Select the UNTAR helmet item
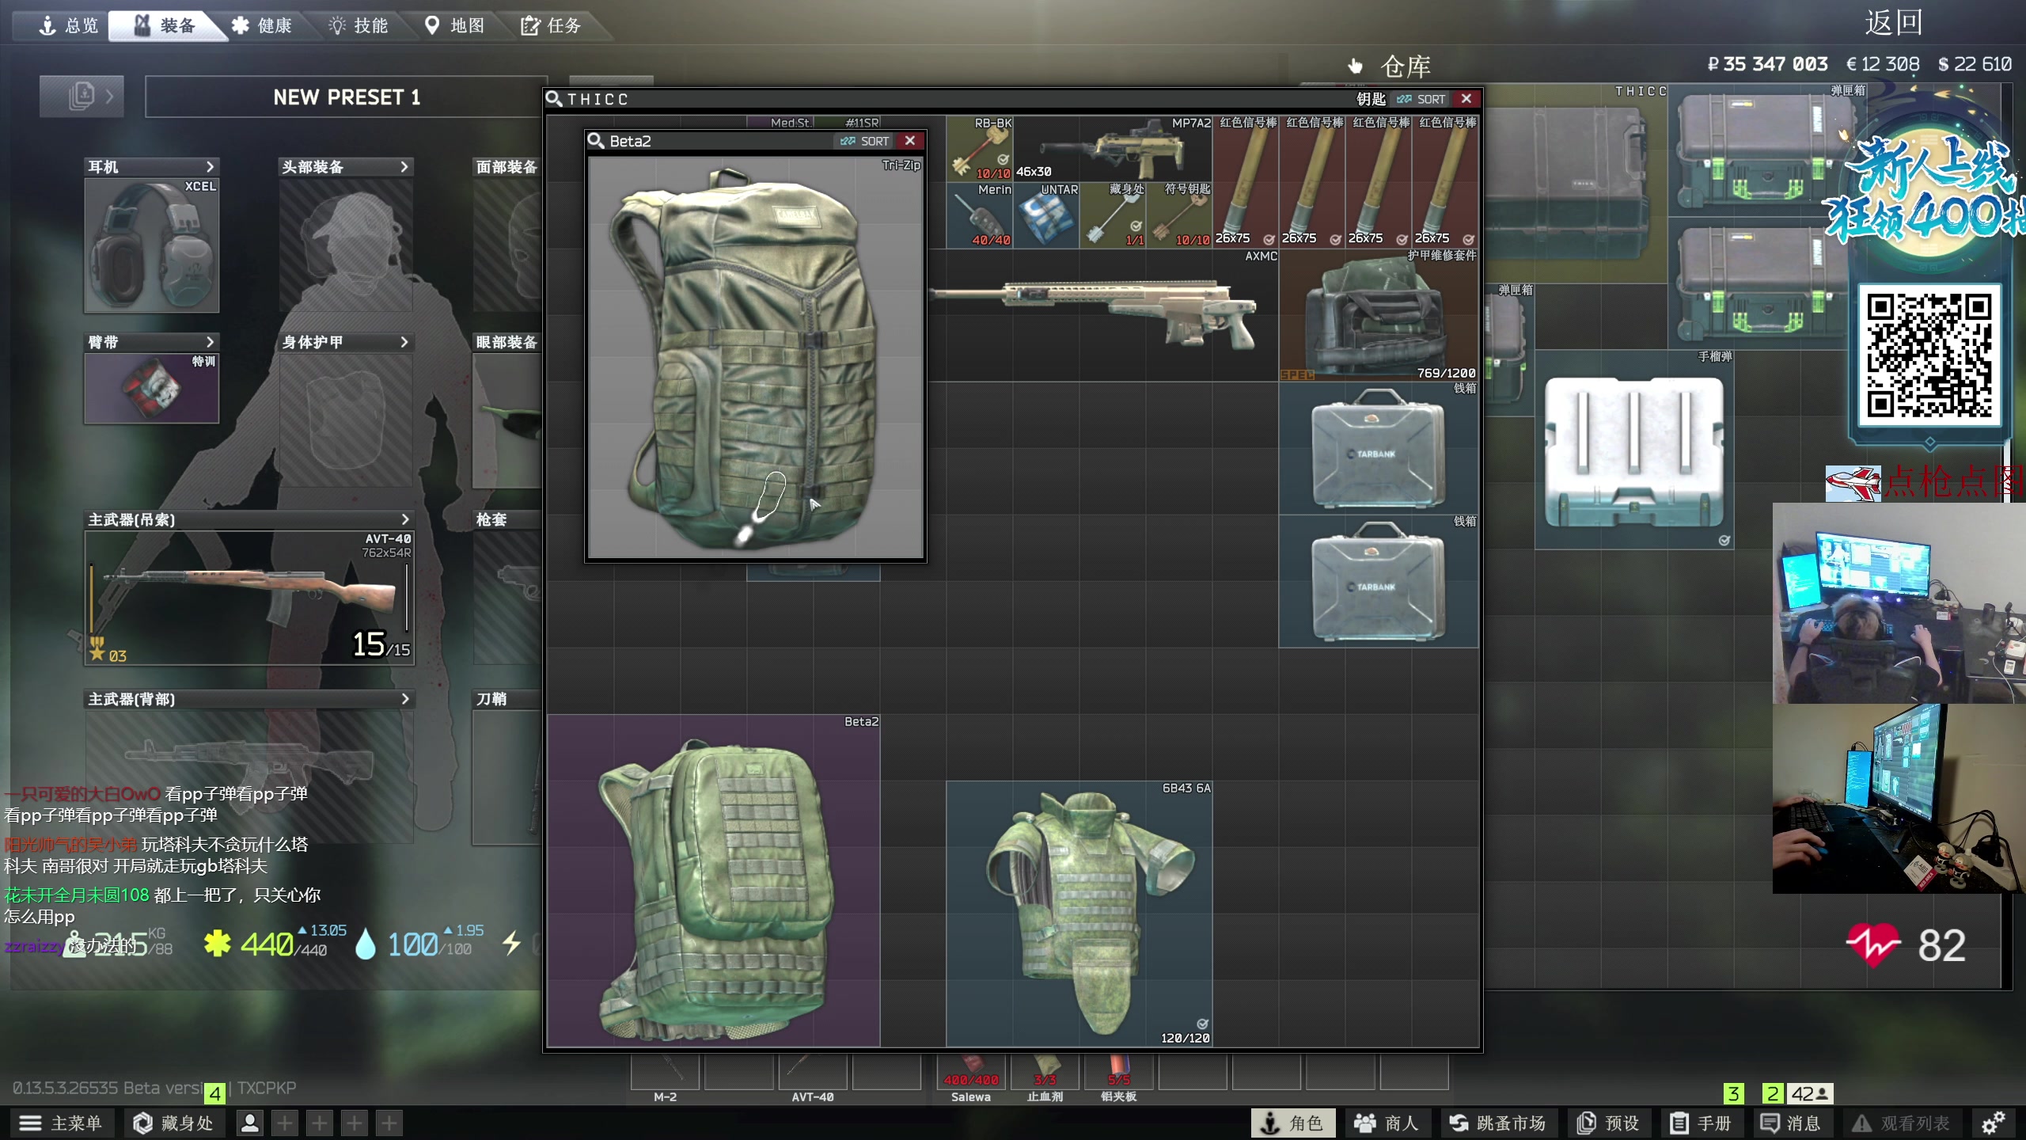 point(1046,215)
